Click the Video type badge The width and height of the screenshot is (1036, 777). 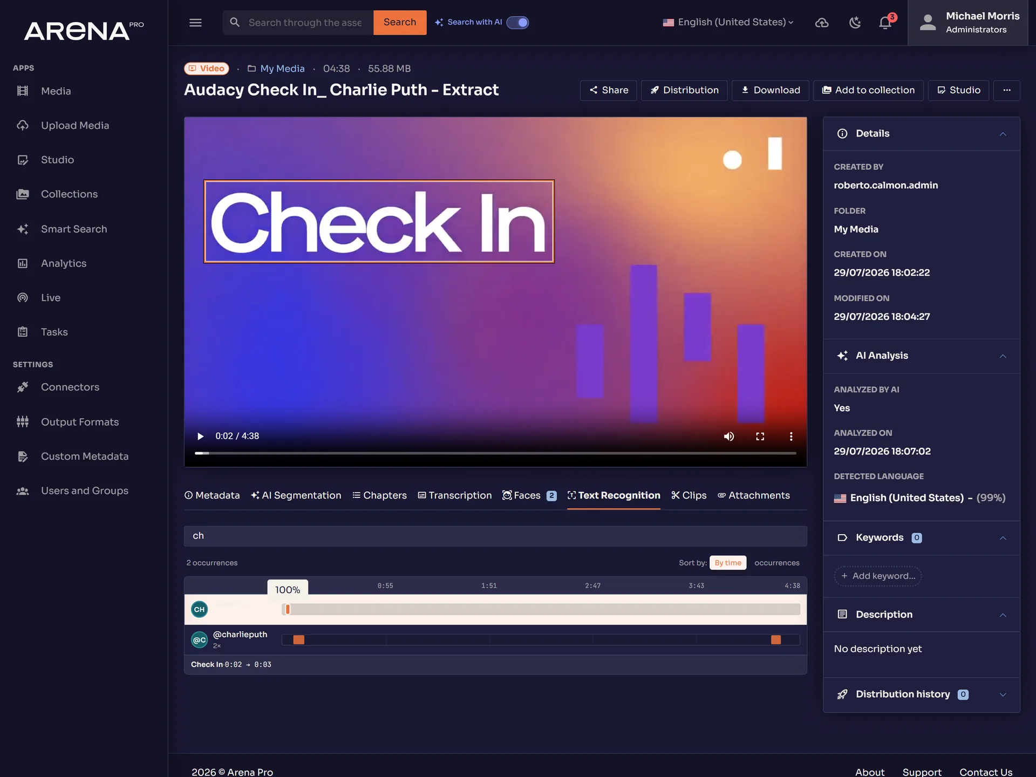click(207, 69)
